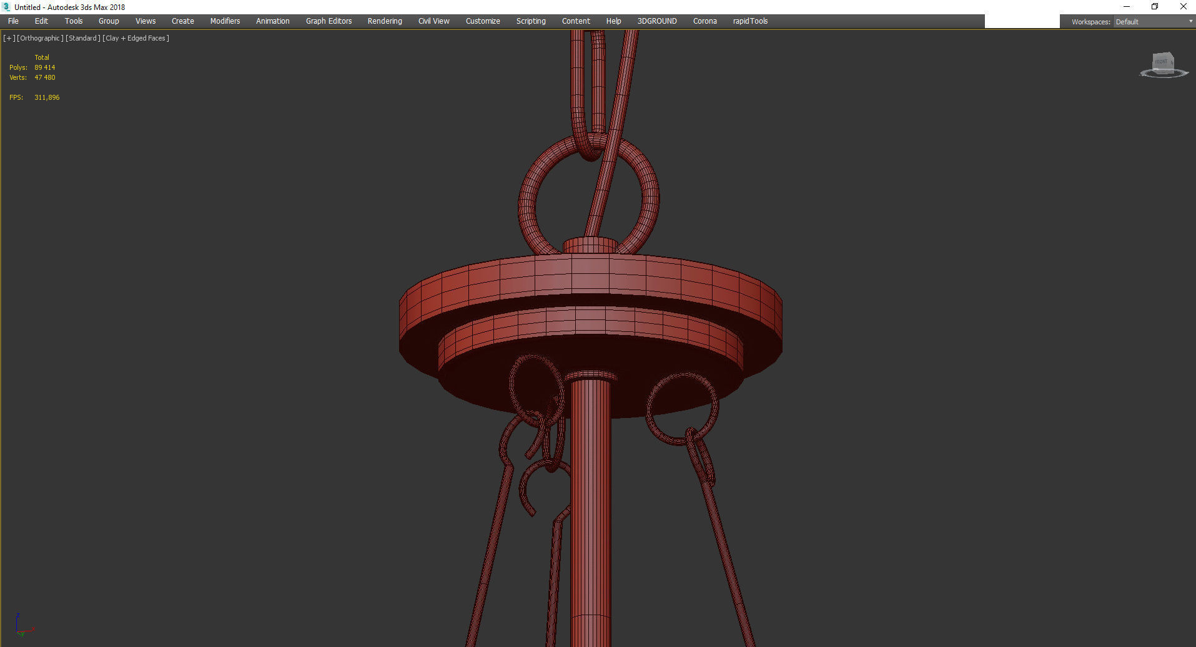The width and height of the screenshot is (1196, 647).
Task: Restore down the 3ds Max window
Action: 1155,7
